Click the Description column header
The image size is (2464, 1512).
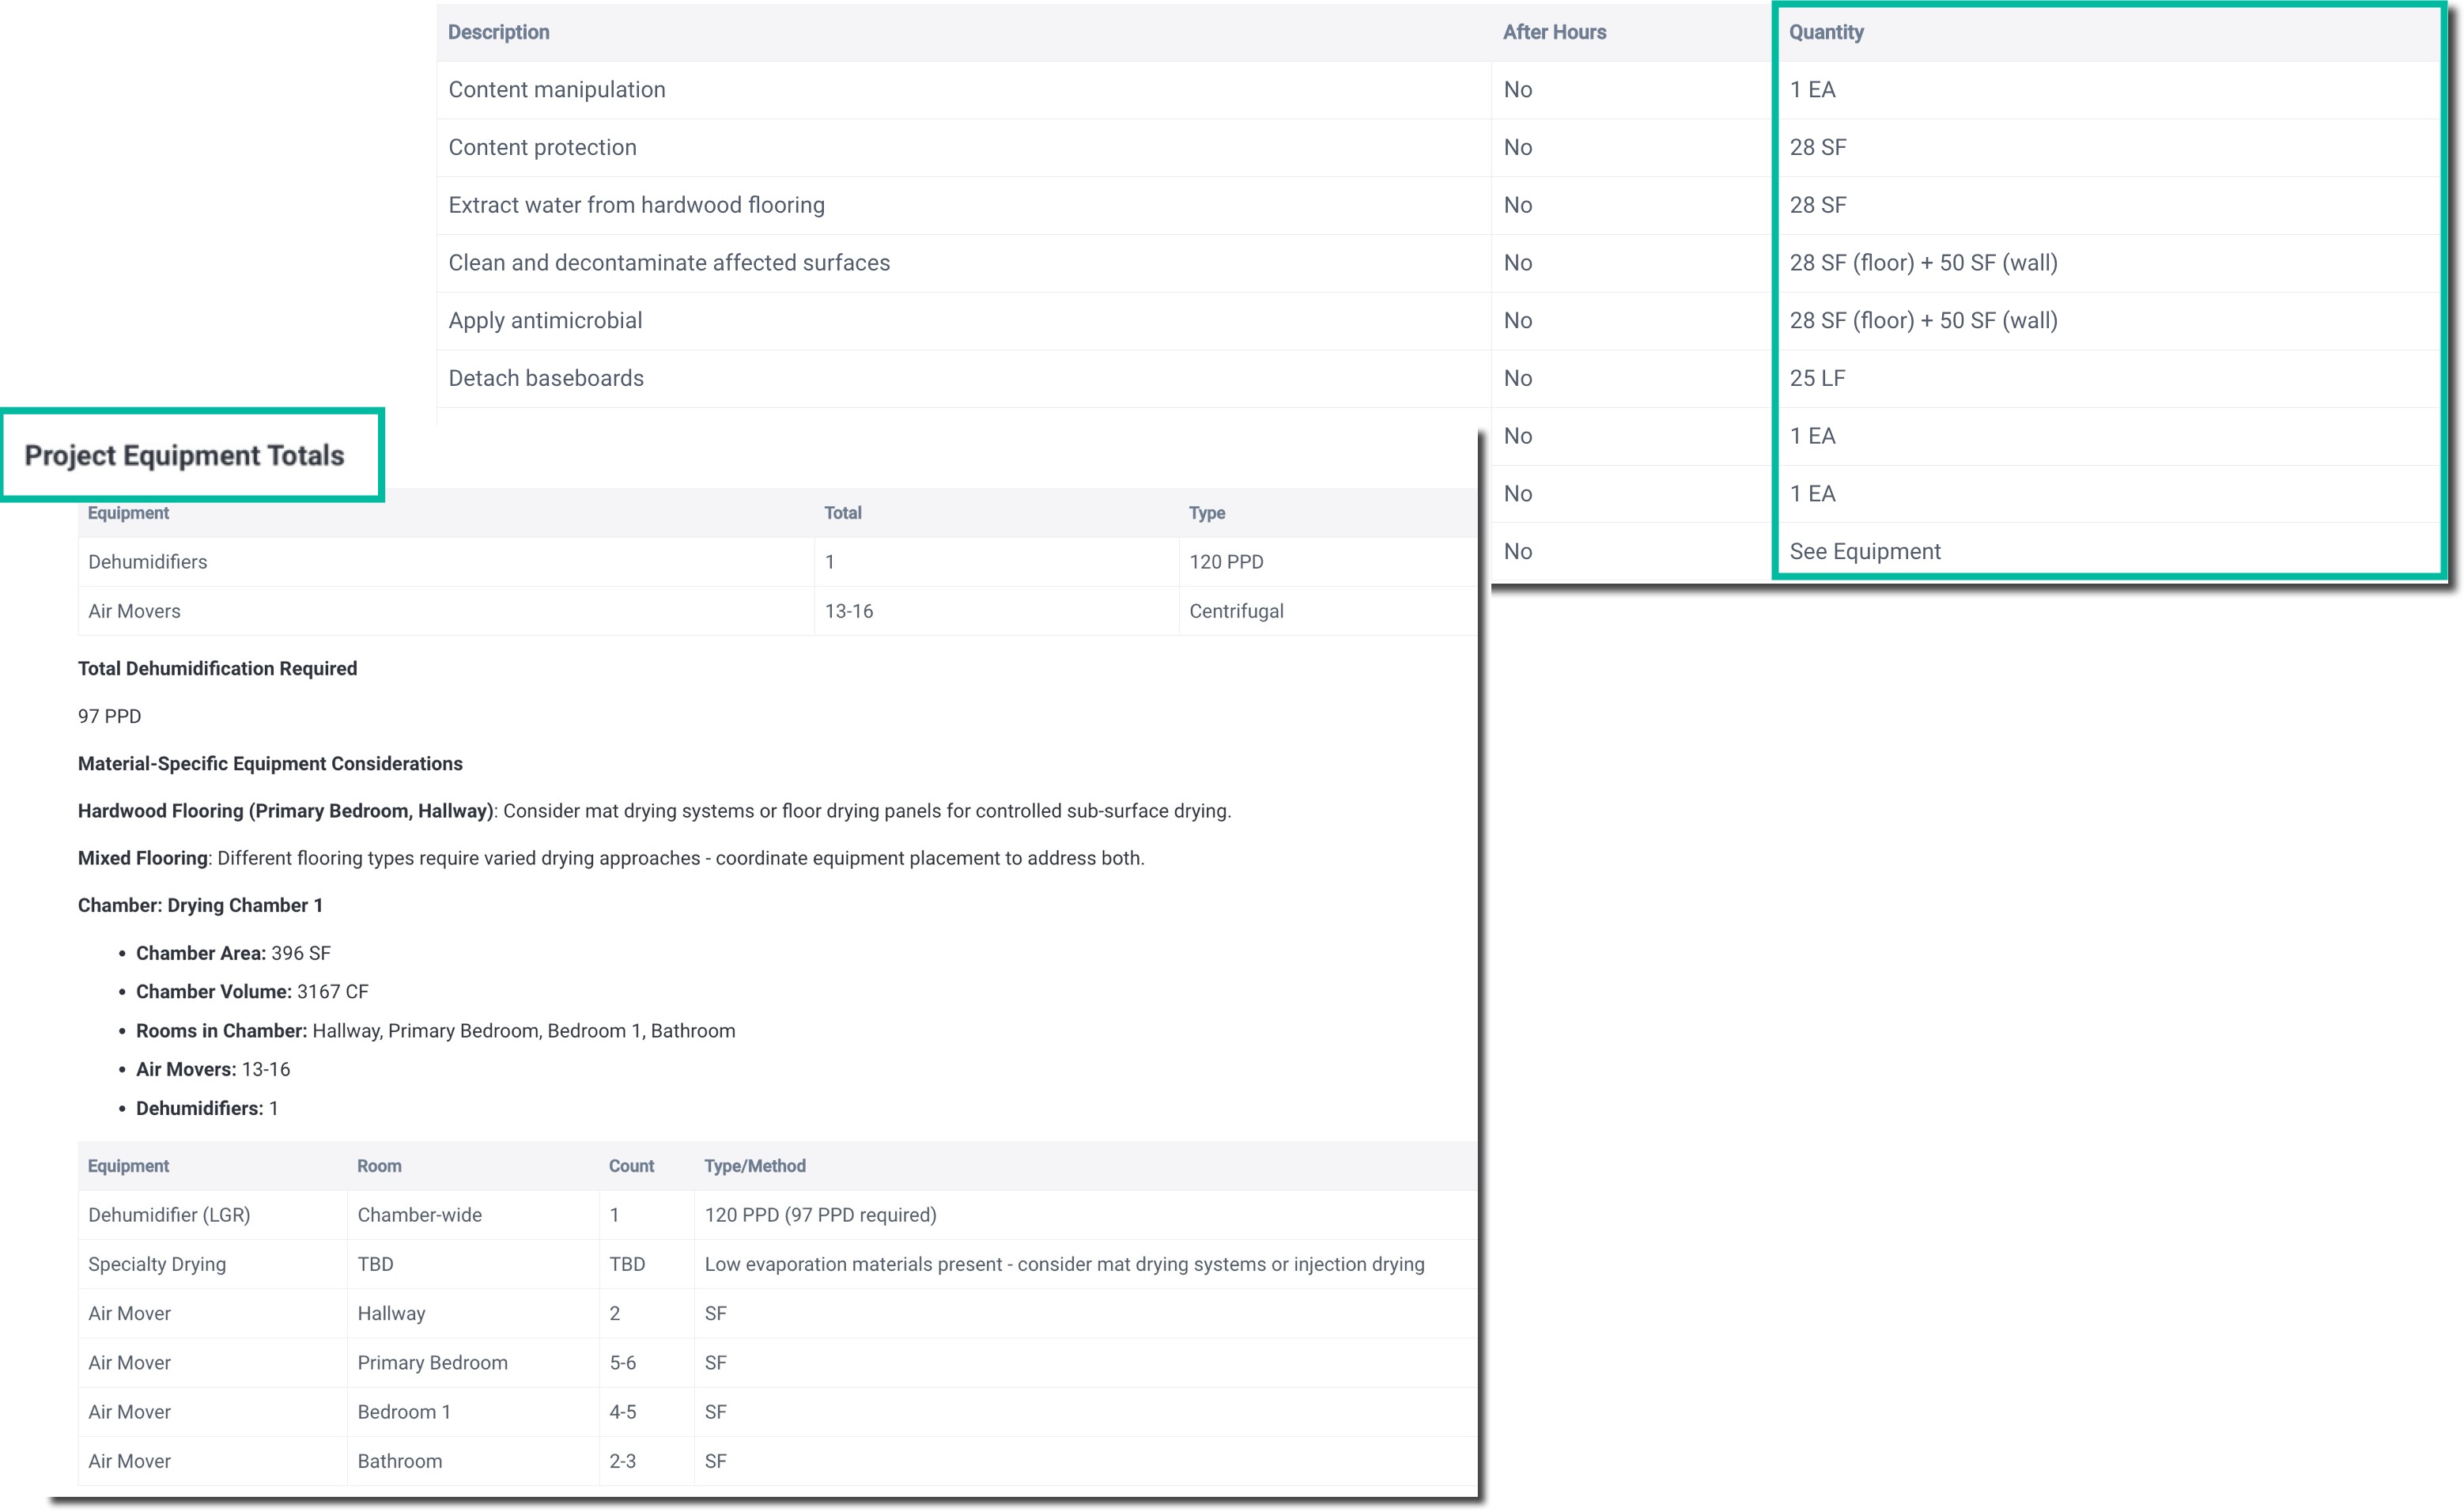498,32
